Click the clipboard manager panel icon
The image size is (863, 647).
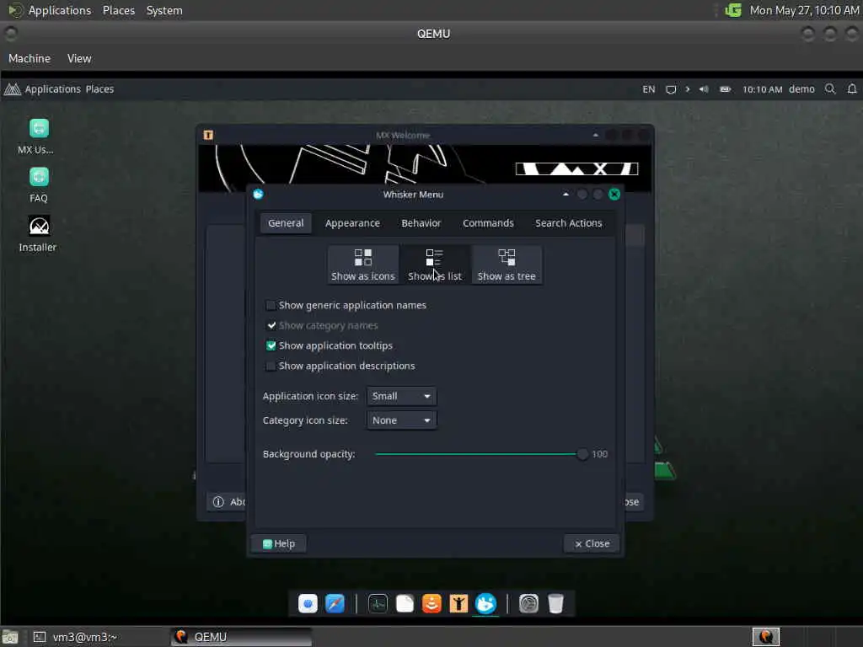click(671, 89)
